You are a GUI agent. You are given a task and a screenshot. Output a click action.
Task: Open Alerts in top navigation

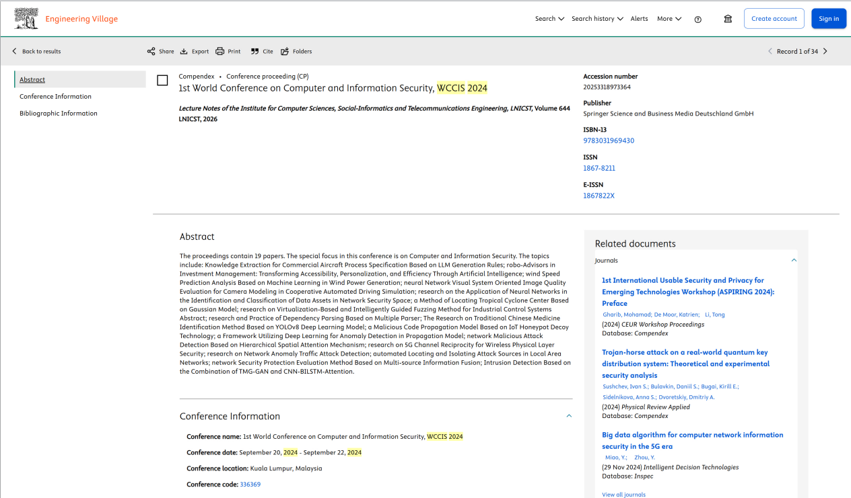click(639, 19)
